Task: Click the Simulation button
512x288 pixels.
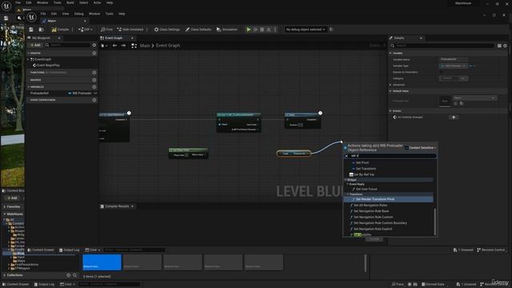Action: [x=227, y=30]
